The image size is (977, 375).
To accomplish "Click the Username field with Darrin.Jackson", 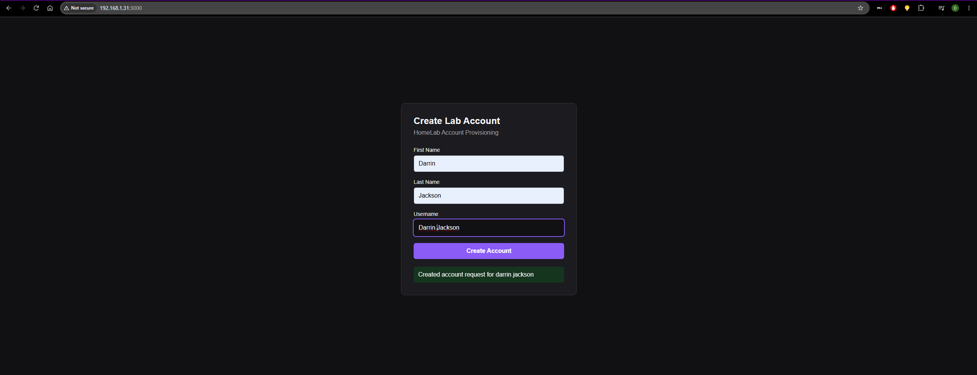I will [488, 228].
